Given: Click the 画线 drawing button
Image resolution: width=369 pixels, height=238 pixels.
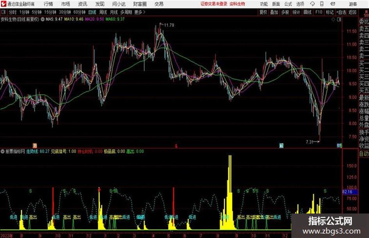Looking at the screenshot, I should tap(308, 12).
